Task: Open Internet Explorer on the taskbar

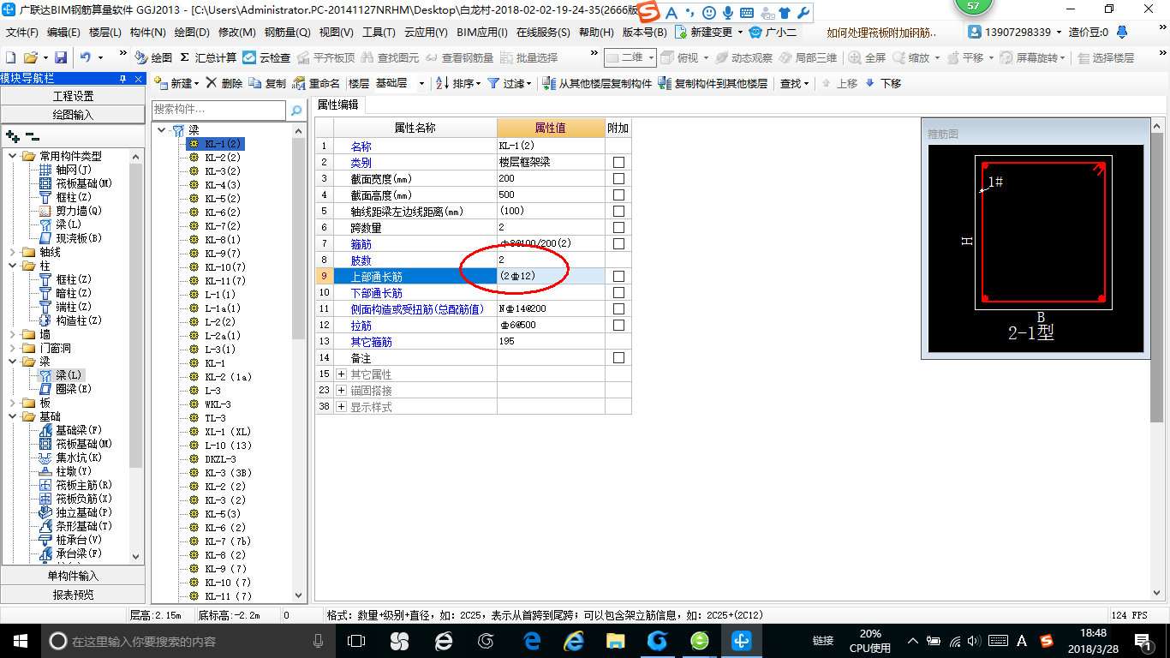Action: point(573,641)
